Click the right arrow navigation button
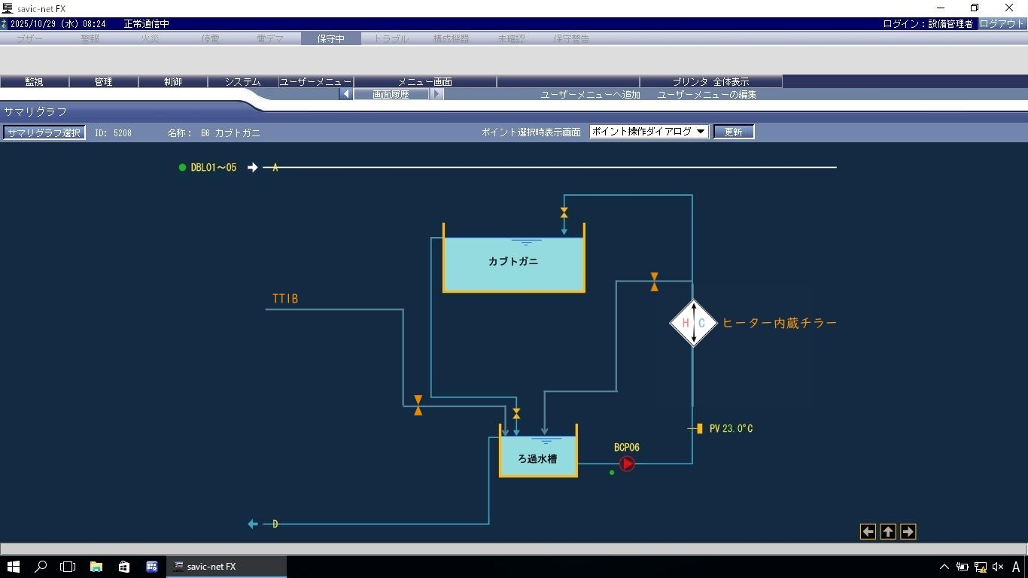This screenshot has width=1028, height=578. point(908,532)
